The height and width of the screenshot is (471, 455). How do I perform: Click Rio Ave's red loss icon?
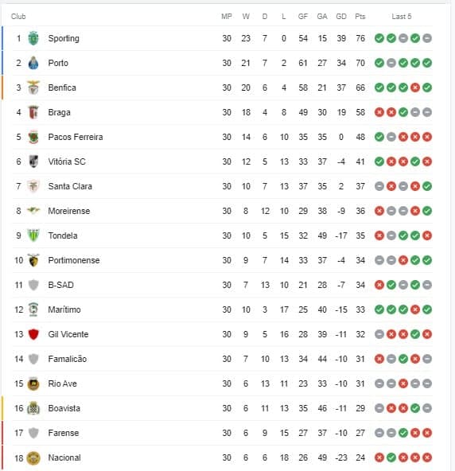click(x=403, y=383)
